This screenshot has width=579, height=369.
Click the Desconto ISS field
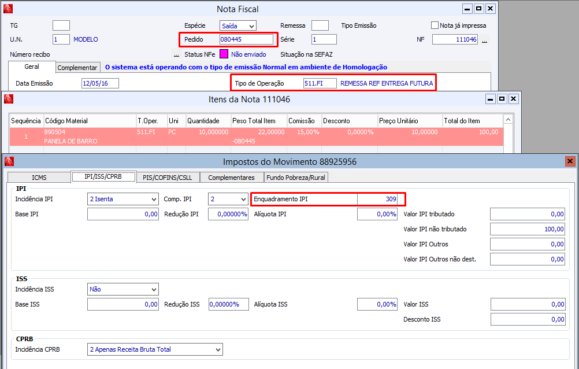(x=528, y=319)
